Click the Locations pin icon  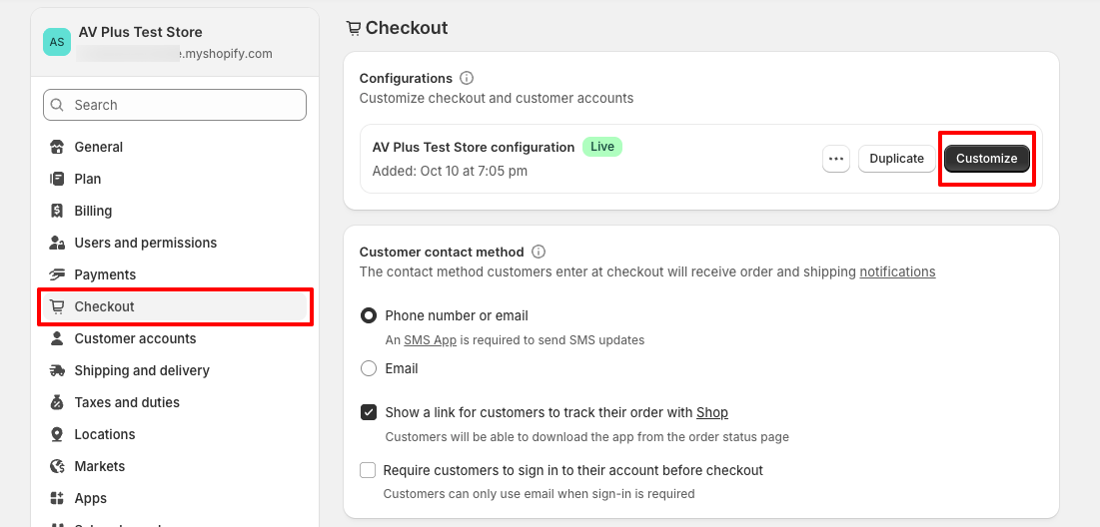pyautogui.click(x=58, y=434)
